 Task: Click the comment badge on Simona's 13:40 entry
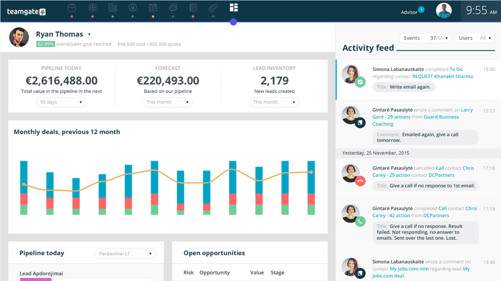360,274
